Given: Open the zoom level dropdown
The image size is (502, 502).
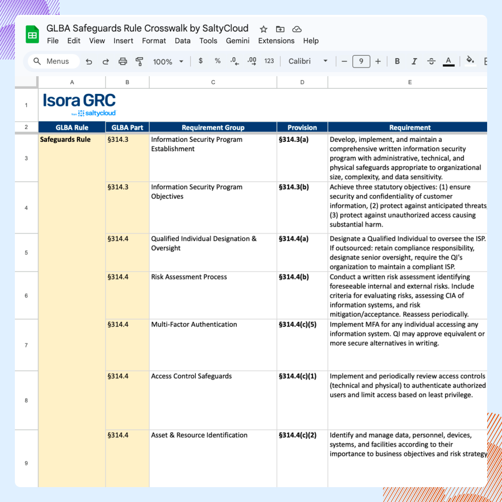Looking at the screenshot, I should [x=168, y=61].
